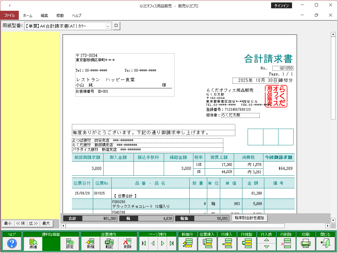The width and height of the screenshot is (338, 253).
Task: Click the small square button beside paper dropdown
Action: pyautogui.click(x=116, y=26)
